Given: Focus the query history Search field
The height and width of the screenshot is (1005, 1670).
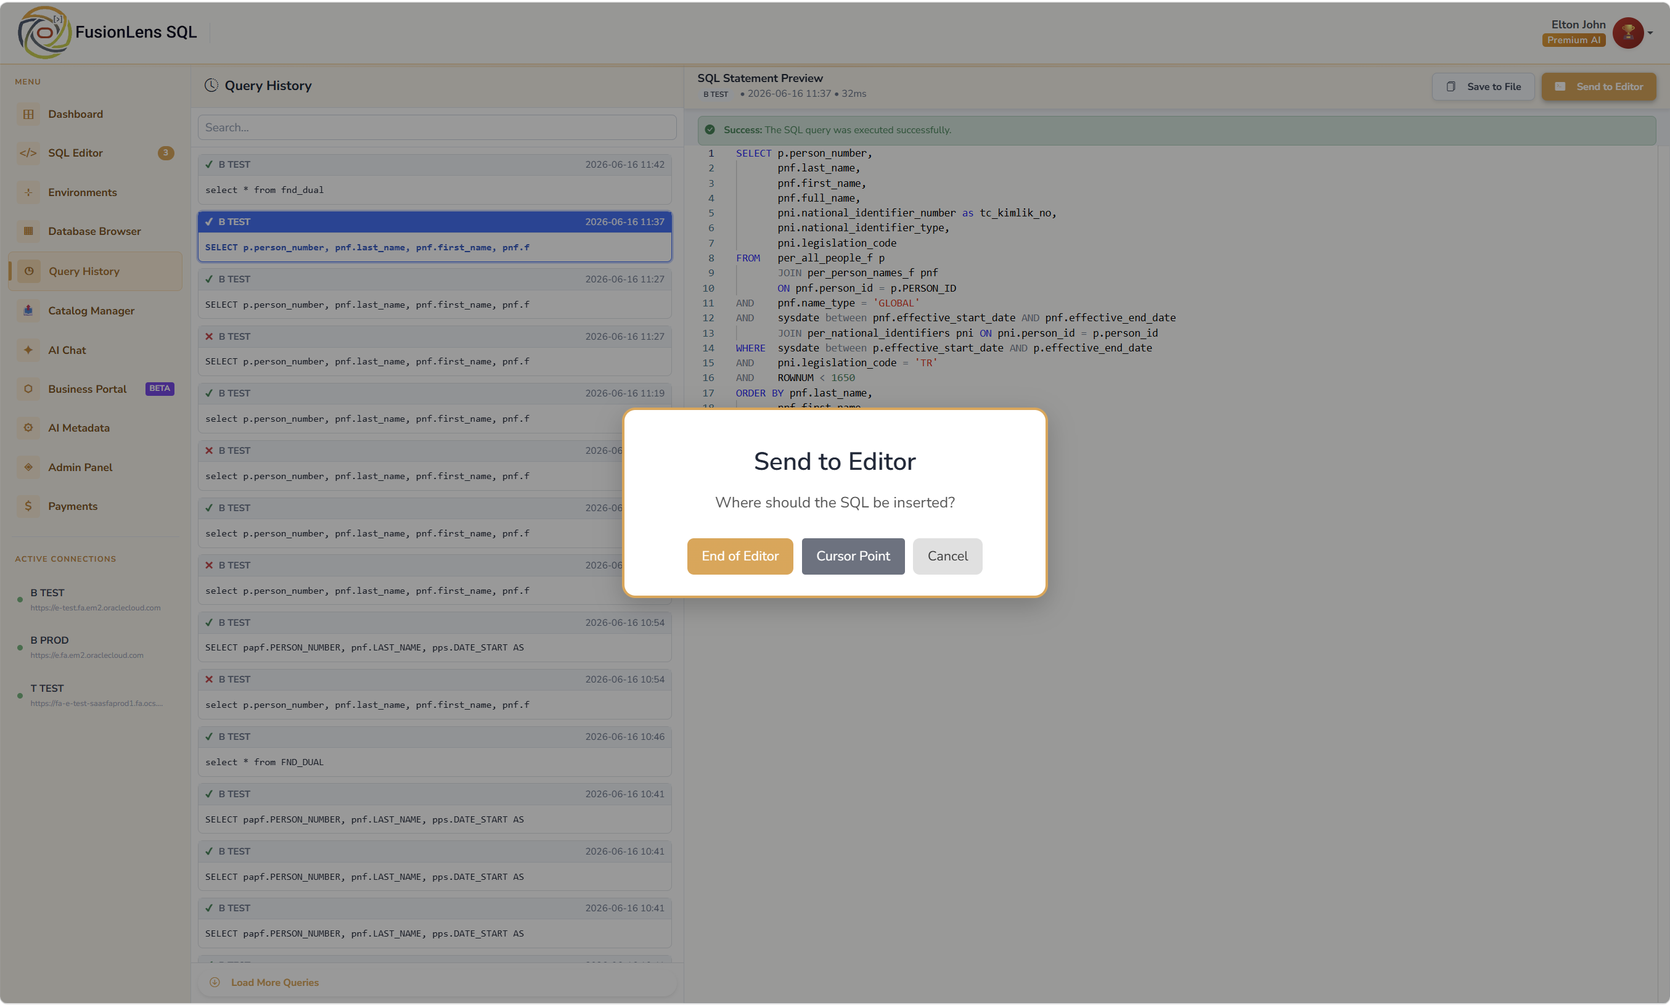Looking at the screenshot, I should click(437, 127).
